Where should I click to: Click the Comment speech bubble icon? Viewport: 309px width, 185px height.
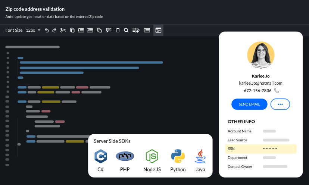(109, 30)
